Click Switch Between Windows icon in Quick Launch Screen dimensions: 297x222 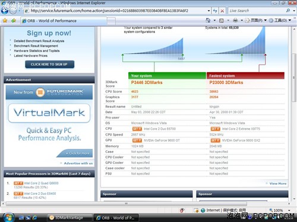click(x=28, y=218)
